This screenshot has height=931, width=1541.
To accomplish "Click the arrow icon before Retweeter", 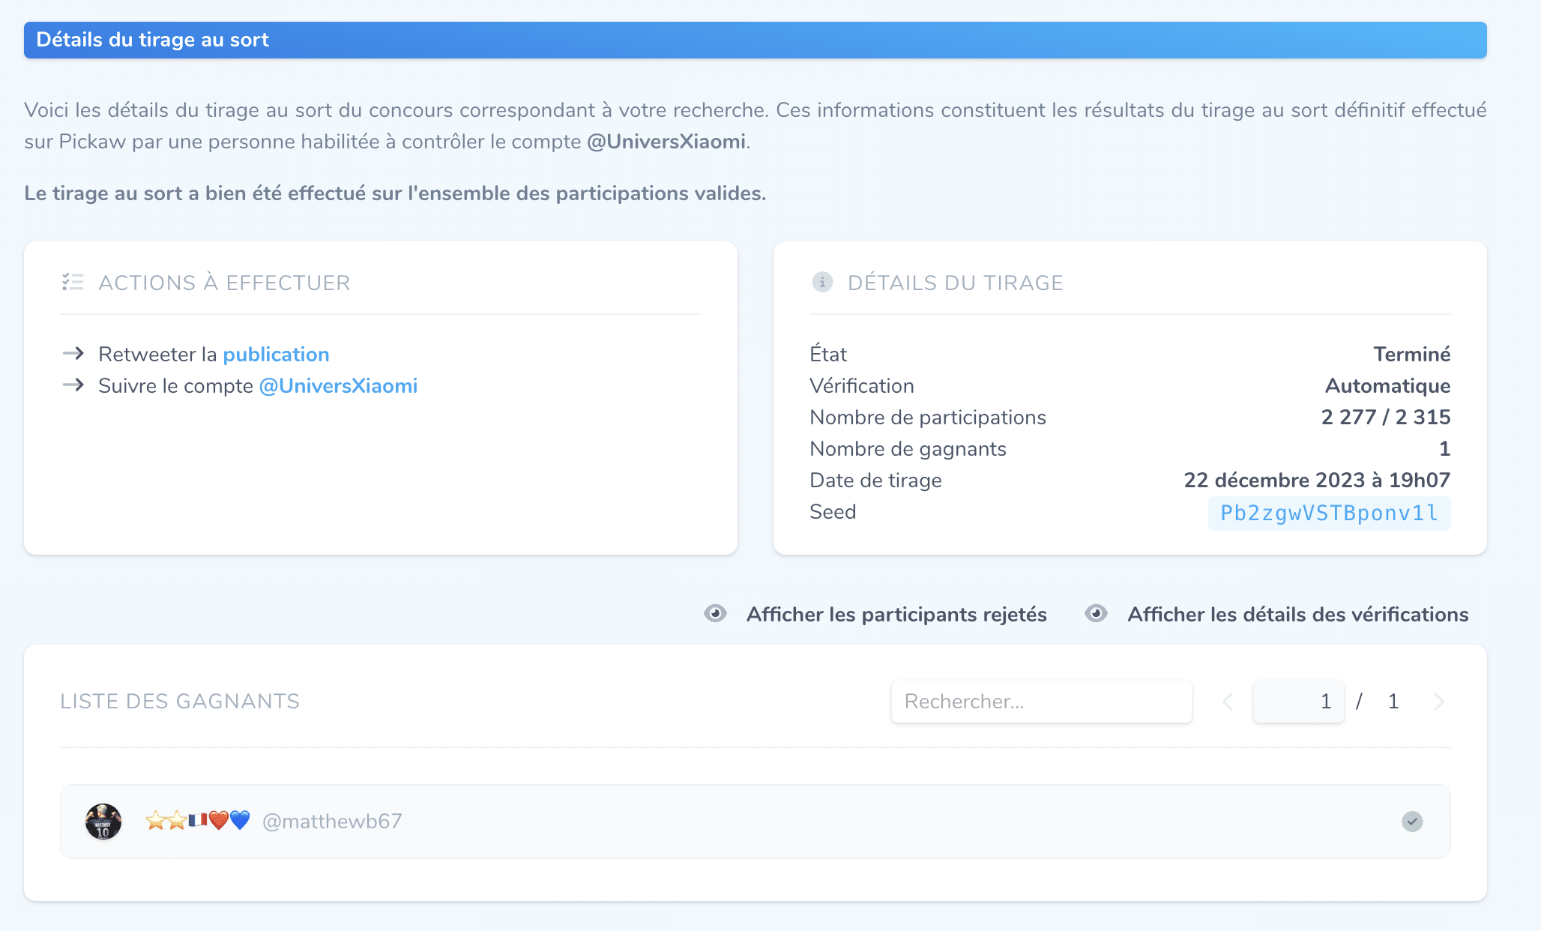I will tap(73, 353).
